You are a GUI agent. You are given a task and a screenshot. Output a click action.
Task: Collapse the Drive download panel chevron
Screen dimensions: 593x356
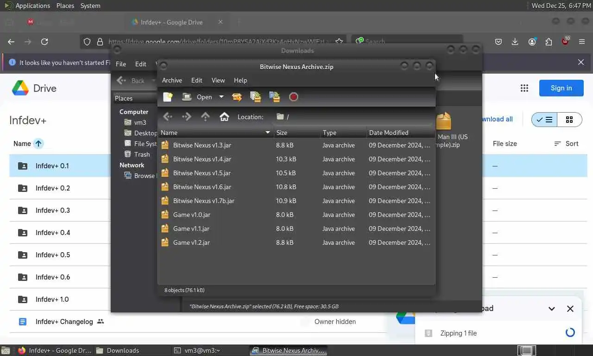[x=552, y=309]
